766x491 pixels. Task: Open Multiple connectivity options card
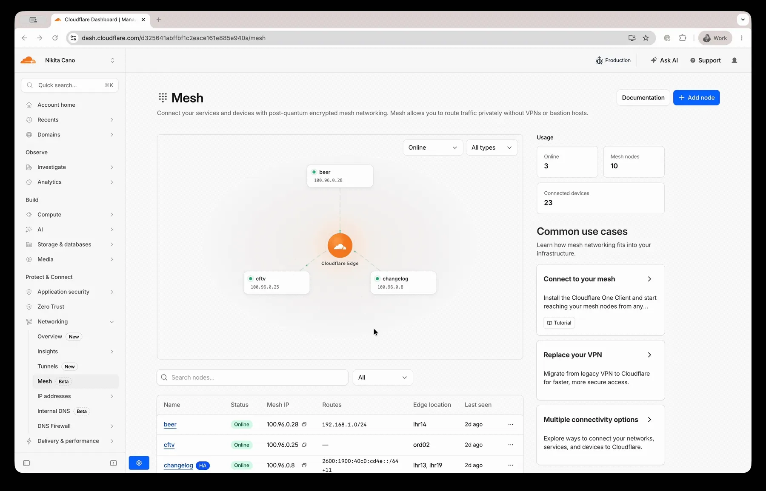(x=600, y=435)
